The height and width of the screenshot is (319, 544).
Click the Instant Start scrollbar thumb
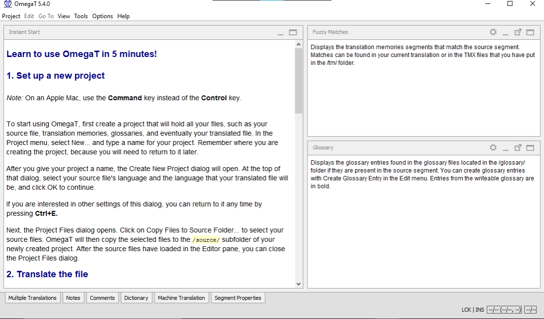(299, 81)
